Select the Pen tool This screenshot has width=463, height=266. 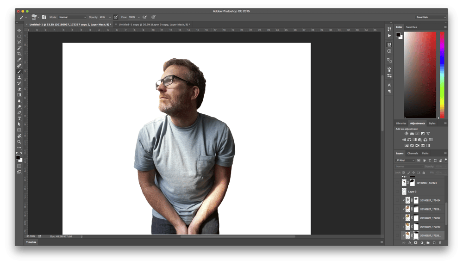(x=19, y=113)
